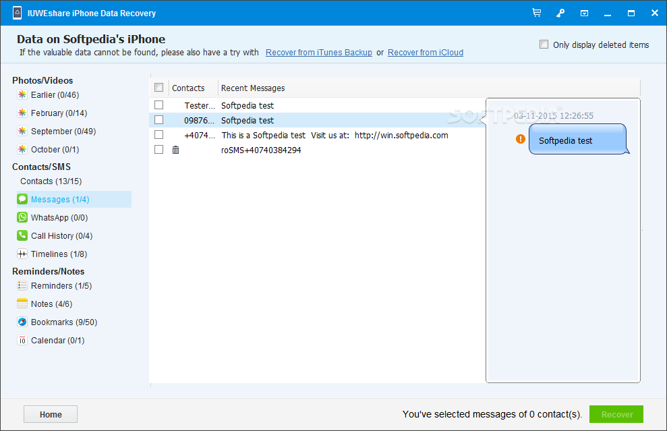Image resolution: width=667 pixels, height=431 pixels.
Task: Click the orange warning icon by message bubble
Action: [520, 139]
